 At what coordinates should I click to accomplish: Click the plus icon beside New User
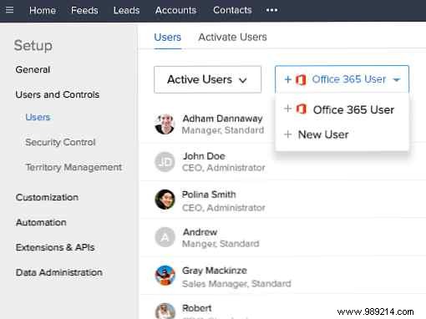tap(287, 134)
